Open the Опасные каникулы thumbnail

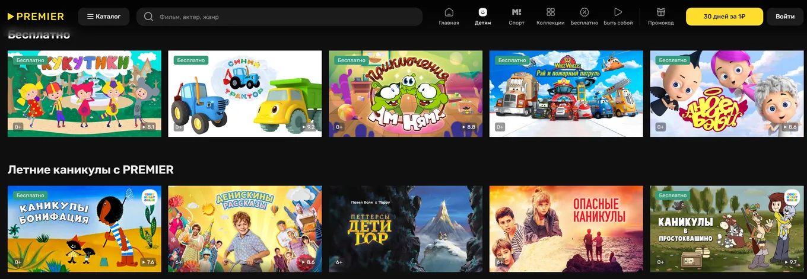point(566,229)
